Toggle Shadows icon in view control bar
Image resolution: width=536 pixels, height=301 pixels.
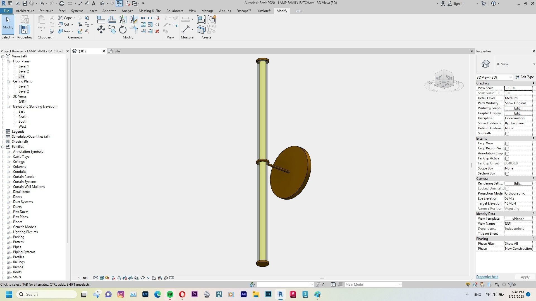pos(113,278)
